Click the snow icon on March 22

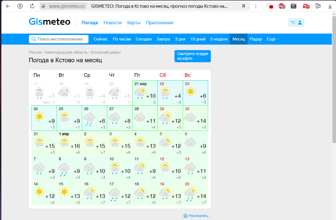pos(165,93)
